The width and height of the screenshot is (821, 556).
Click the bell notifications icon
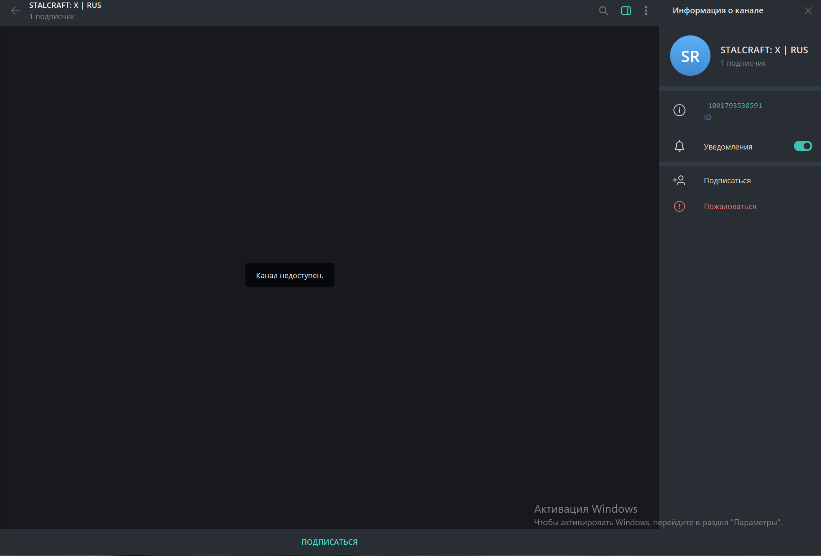679,146
